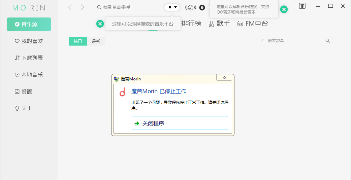The image size is (351, 180).
Task: Go back with the left arrow
Action: [70, 7]
